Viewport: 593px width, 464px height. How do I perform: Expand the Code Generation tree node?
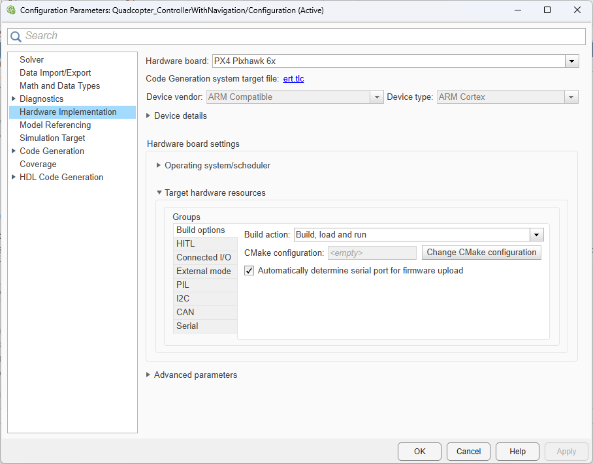coord(14,151)
